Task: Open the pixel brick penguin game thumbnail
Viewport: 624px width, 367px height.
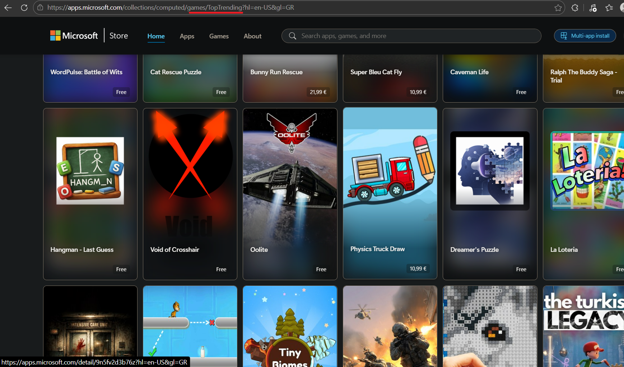Action: [x=490, y=326]
